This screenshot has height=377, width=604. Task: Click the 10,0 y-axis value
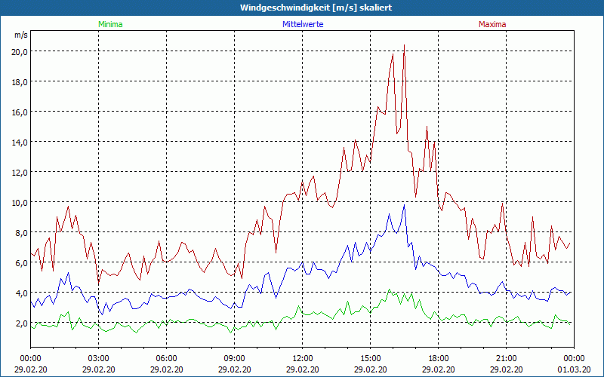[x=19, y=202]
